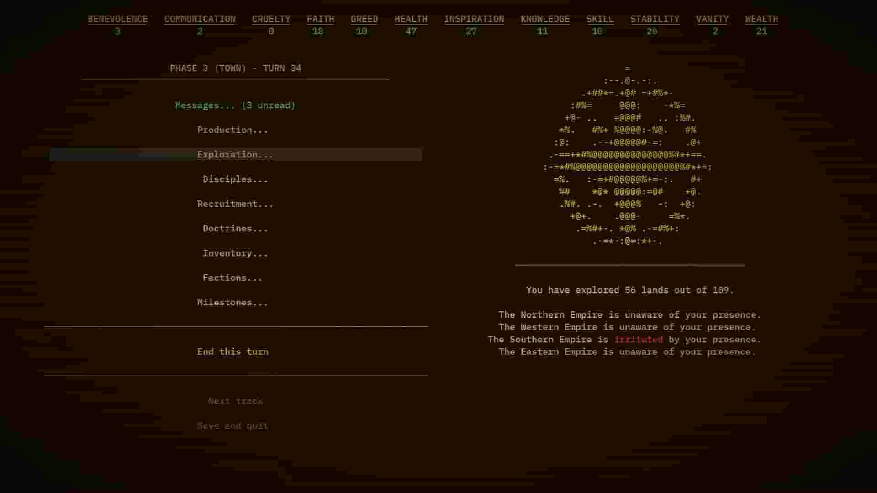This screenshot has width=877, height=493.
Task: Select the highlighted Exploration option
Action: [x=235, y=154]
